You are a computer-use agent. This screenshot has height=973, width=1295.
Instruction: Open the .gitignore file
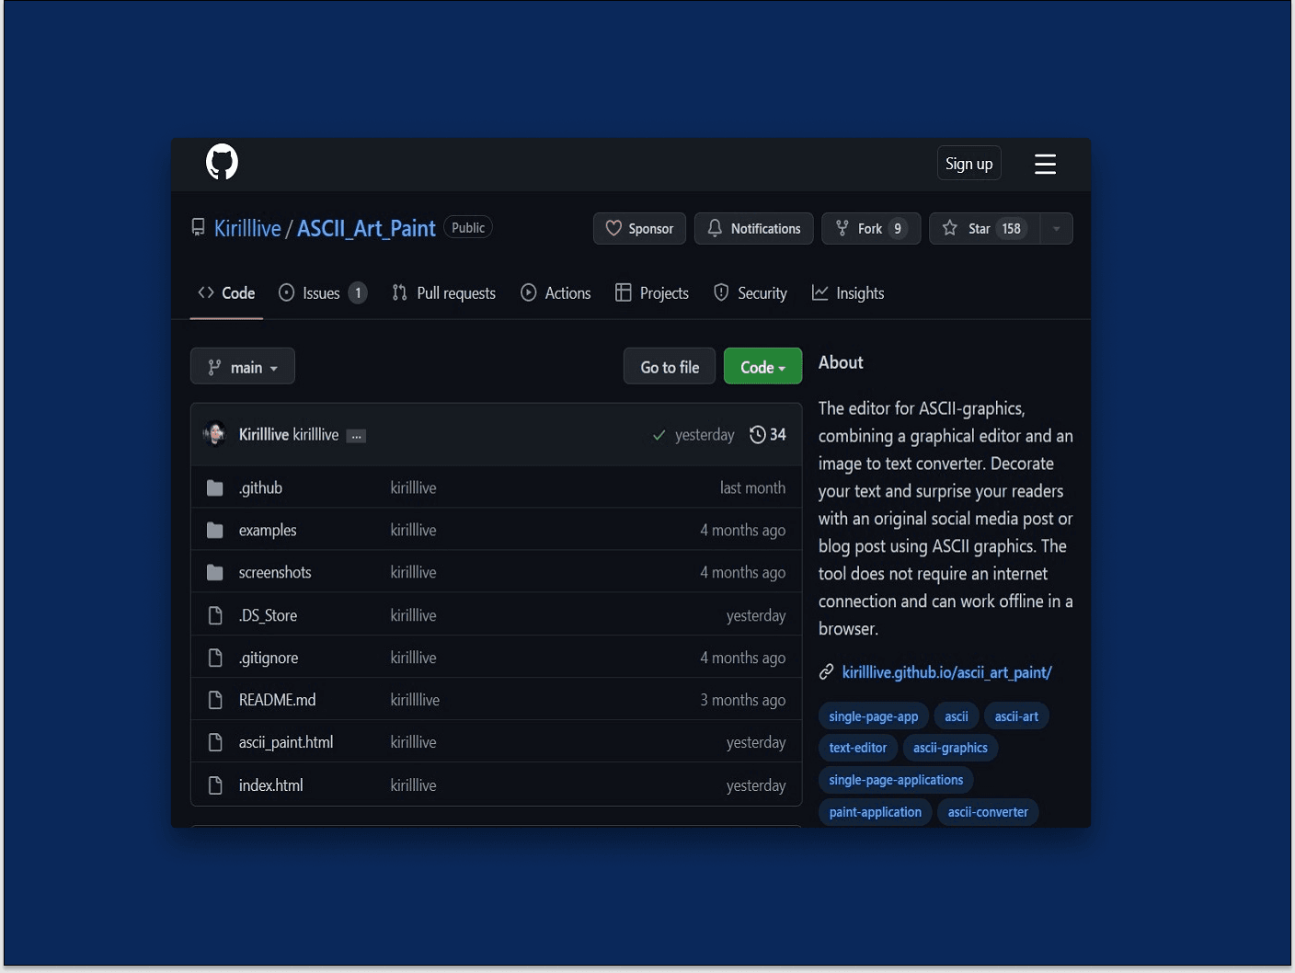pos(269,658)
